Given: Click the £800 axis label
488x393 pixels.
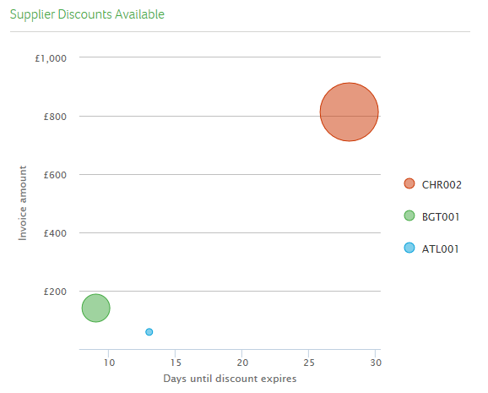Looking at the screenshot, I should (55, 117).
